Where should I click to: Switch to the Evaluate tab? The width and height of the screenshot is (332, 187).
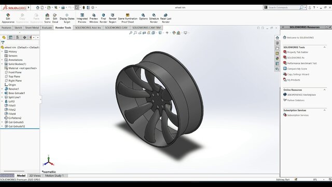47,28
